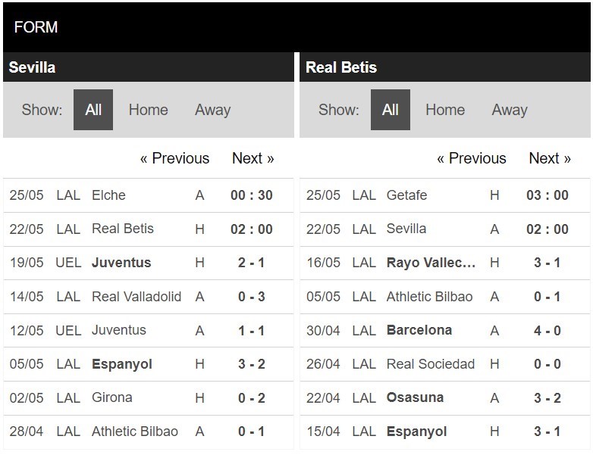593x458 pixels.
Task: Go to Previous results for Real Betis
Action: [471, 158]
